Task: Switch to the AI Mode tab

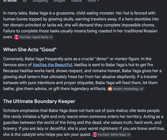Action: click(10, 1)
